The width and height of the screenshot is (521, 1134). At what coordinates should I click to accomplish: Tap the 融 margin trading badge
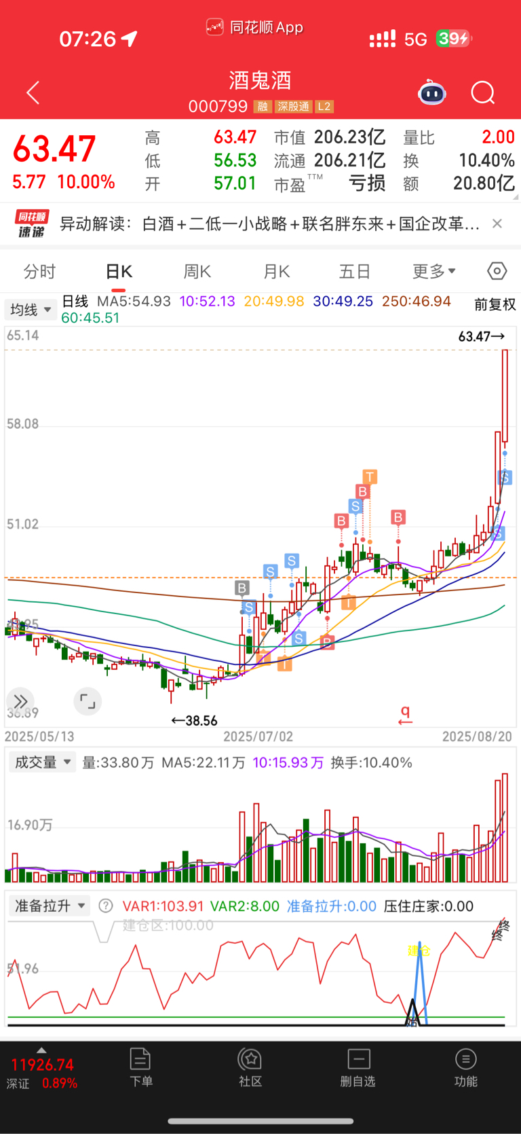(263, 107)
